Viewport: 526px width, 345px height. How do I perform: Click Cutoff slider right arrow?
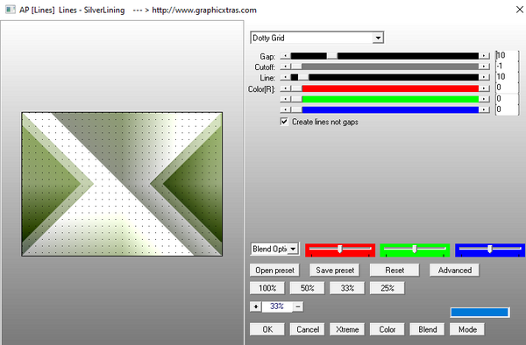(x=484, y=67)
